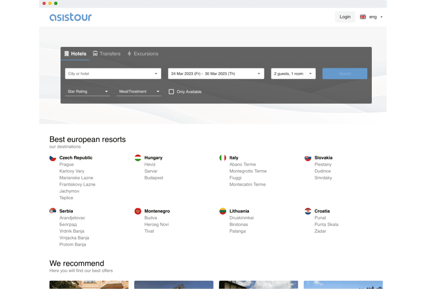Enable the Only Available checkbox
The width and height of the screenshot is (426, 289).
(172, 91)
